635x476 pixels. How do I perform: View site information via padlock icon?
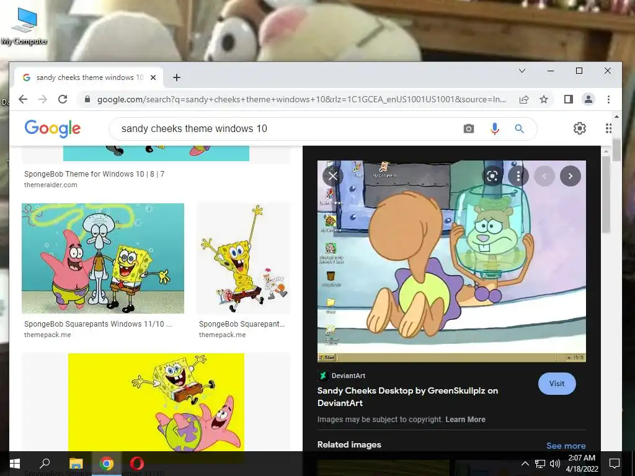(87, 99)
